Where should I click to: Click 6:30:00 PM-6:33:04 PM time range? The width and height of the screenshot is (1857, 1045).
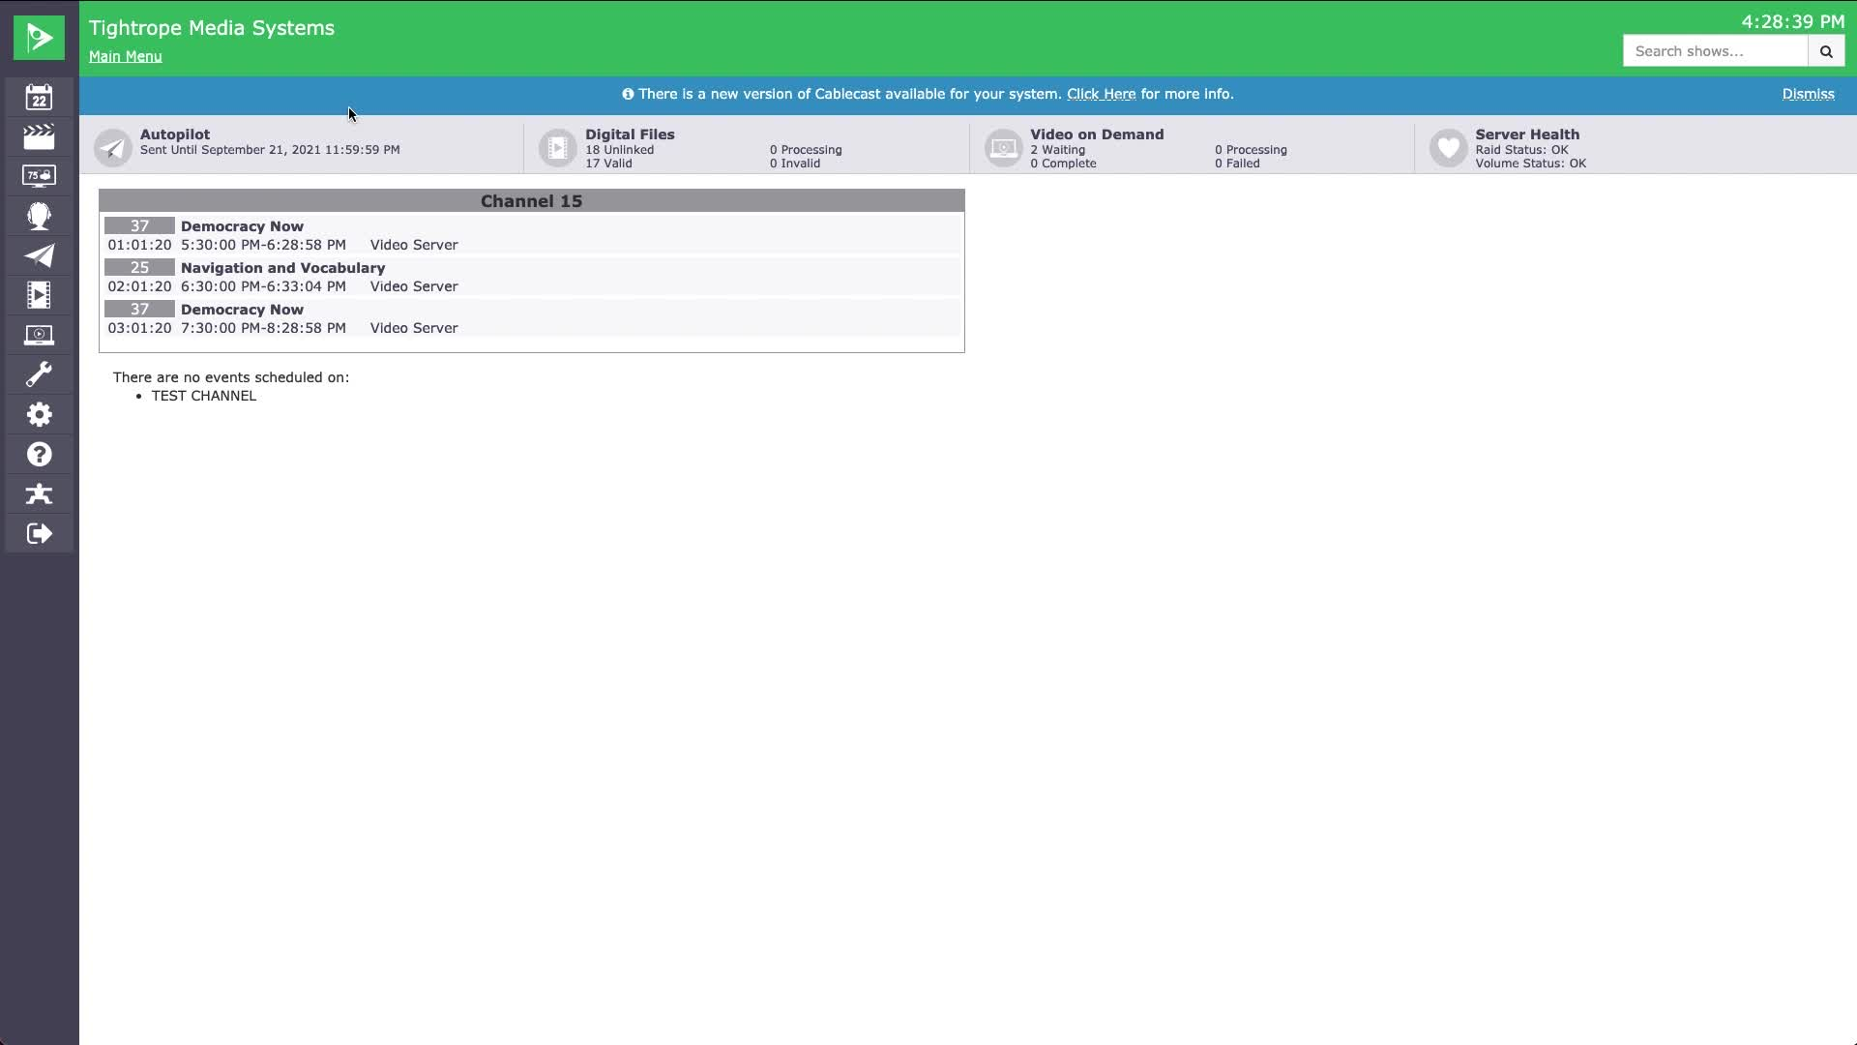pos(263,286)
